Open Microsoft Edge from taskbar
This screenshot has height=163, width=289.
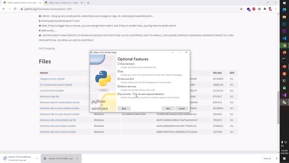284,10
